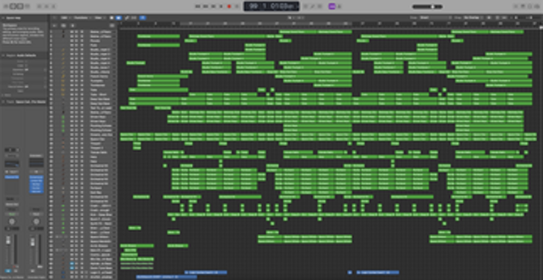Open the Read automation mode on right channel strip
This screenshot has width=543, height=280.
point(36,214)
